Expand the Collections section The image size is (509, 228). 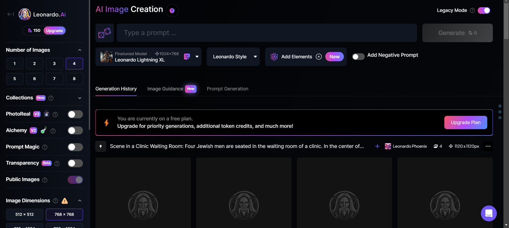(x=80, y=98)
